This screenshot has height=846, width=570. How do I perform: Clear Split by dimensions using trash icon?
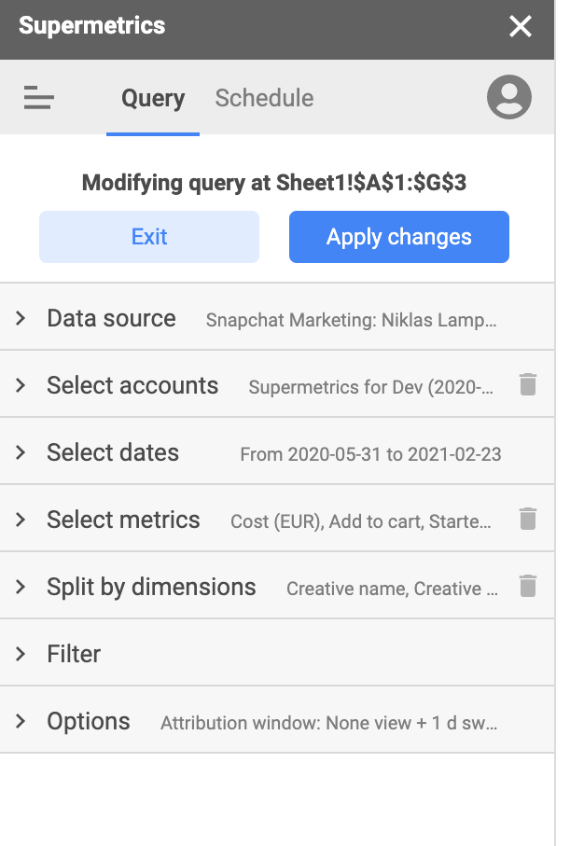pos(528,586)
